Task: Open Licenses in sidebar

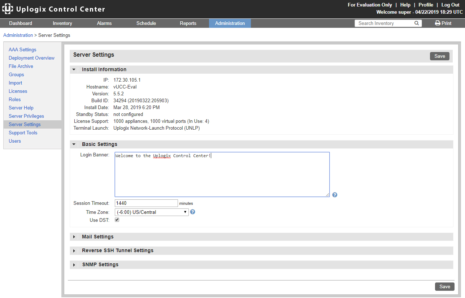Action: pyautogui.click(x=18, y=91)
